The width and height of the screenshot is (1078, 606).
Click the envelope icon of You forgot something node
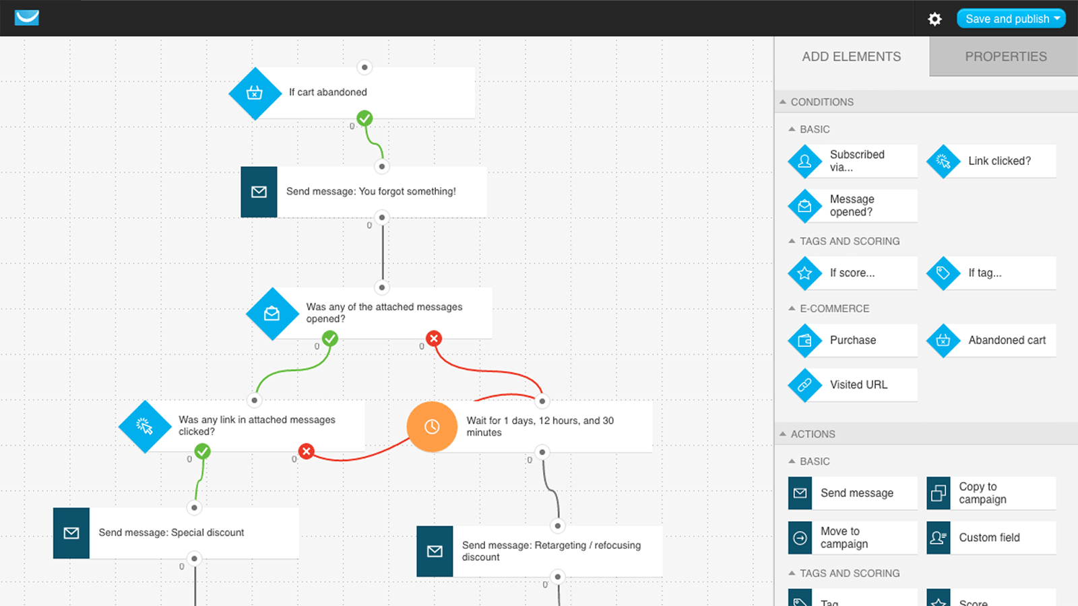tap(259, 192)
